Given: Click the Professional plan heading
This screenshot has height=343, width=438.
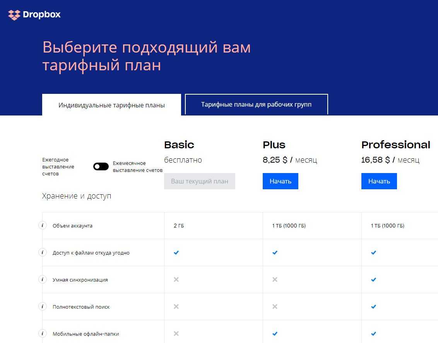Looking at the screenshot, I should pyautogui.click(x=395, y=145).
